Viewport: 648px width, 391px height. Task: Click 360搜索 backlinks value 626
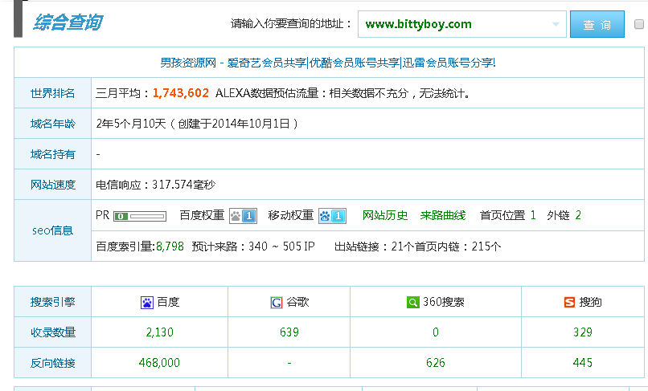click(x=436, y=363)
